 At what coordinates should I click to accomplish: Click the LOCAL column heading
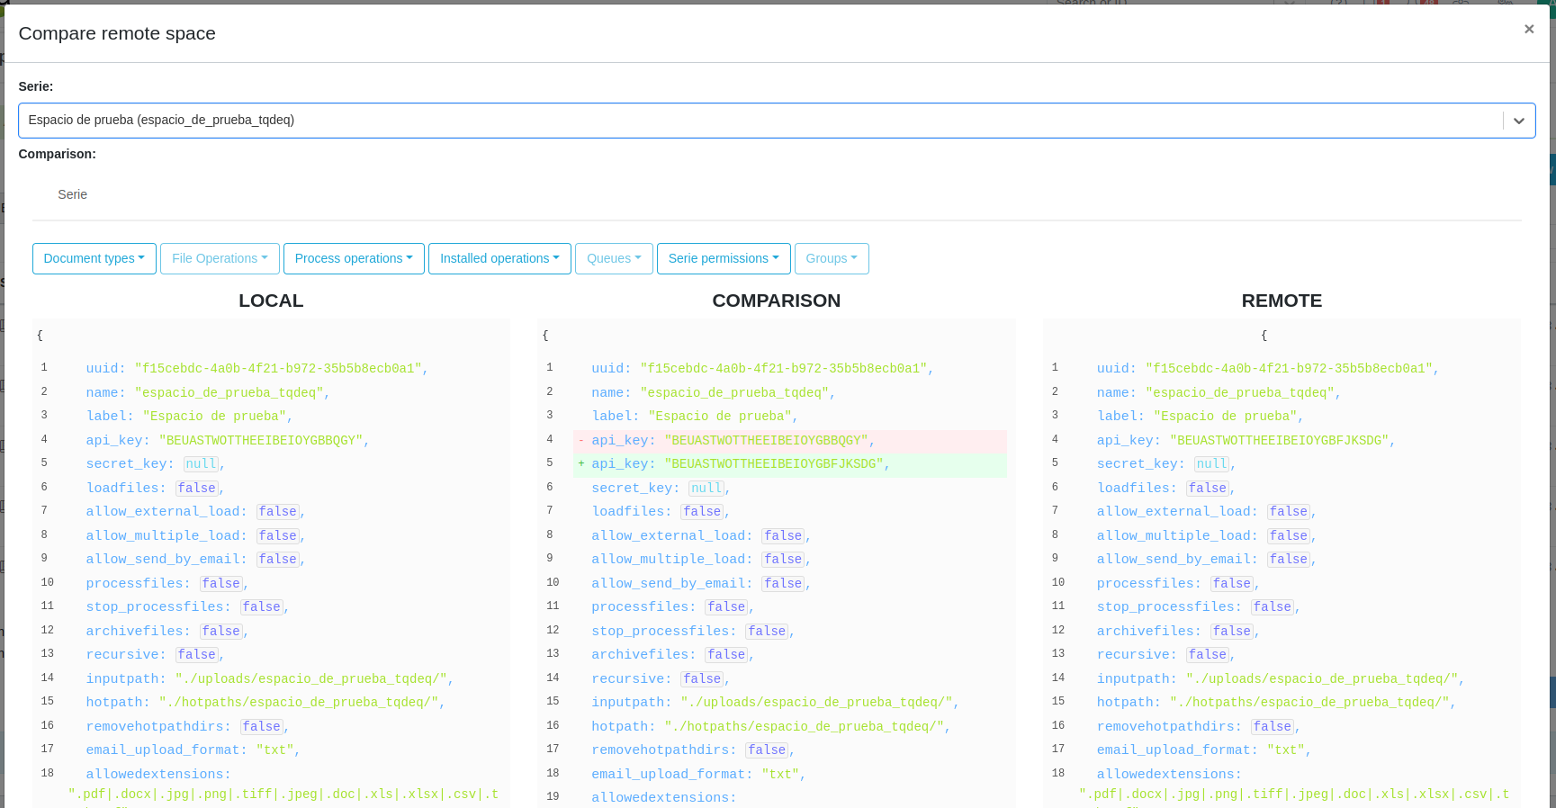271,301
